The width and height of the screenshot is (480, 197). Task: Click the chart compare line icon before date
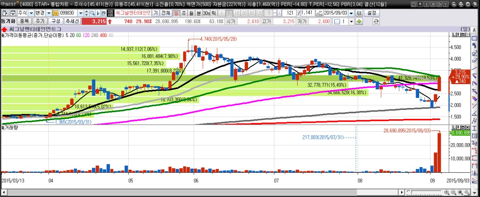tap(319, 13)
